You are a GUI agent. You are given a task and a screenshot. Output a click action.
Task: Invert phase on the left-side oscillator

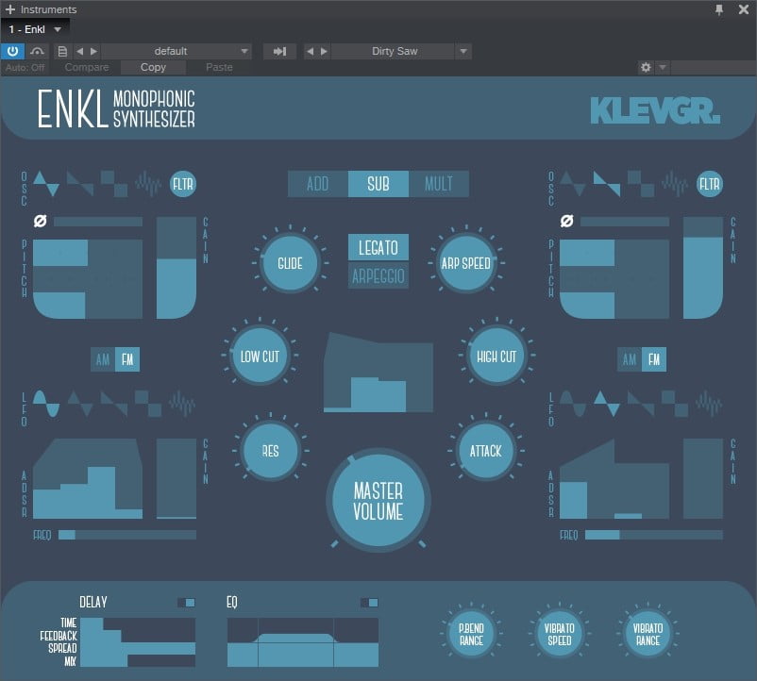pyautogui.click(x=40, y=221)
